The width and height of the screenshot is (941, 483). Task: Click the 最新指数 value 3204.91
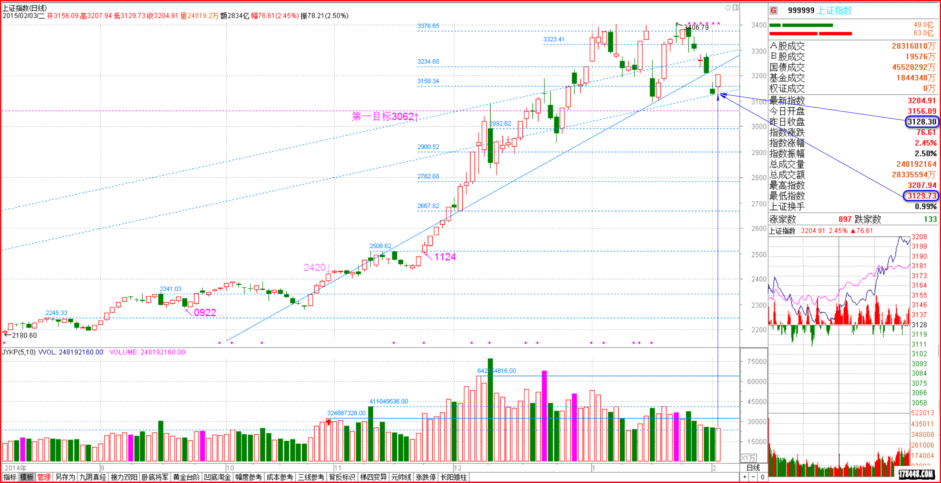922,101
